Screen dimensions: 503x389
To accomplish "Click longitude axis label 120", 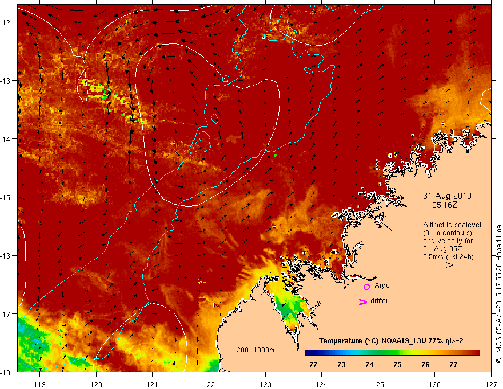I will point(96,384).
